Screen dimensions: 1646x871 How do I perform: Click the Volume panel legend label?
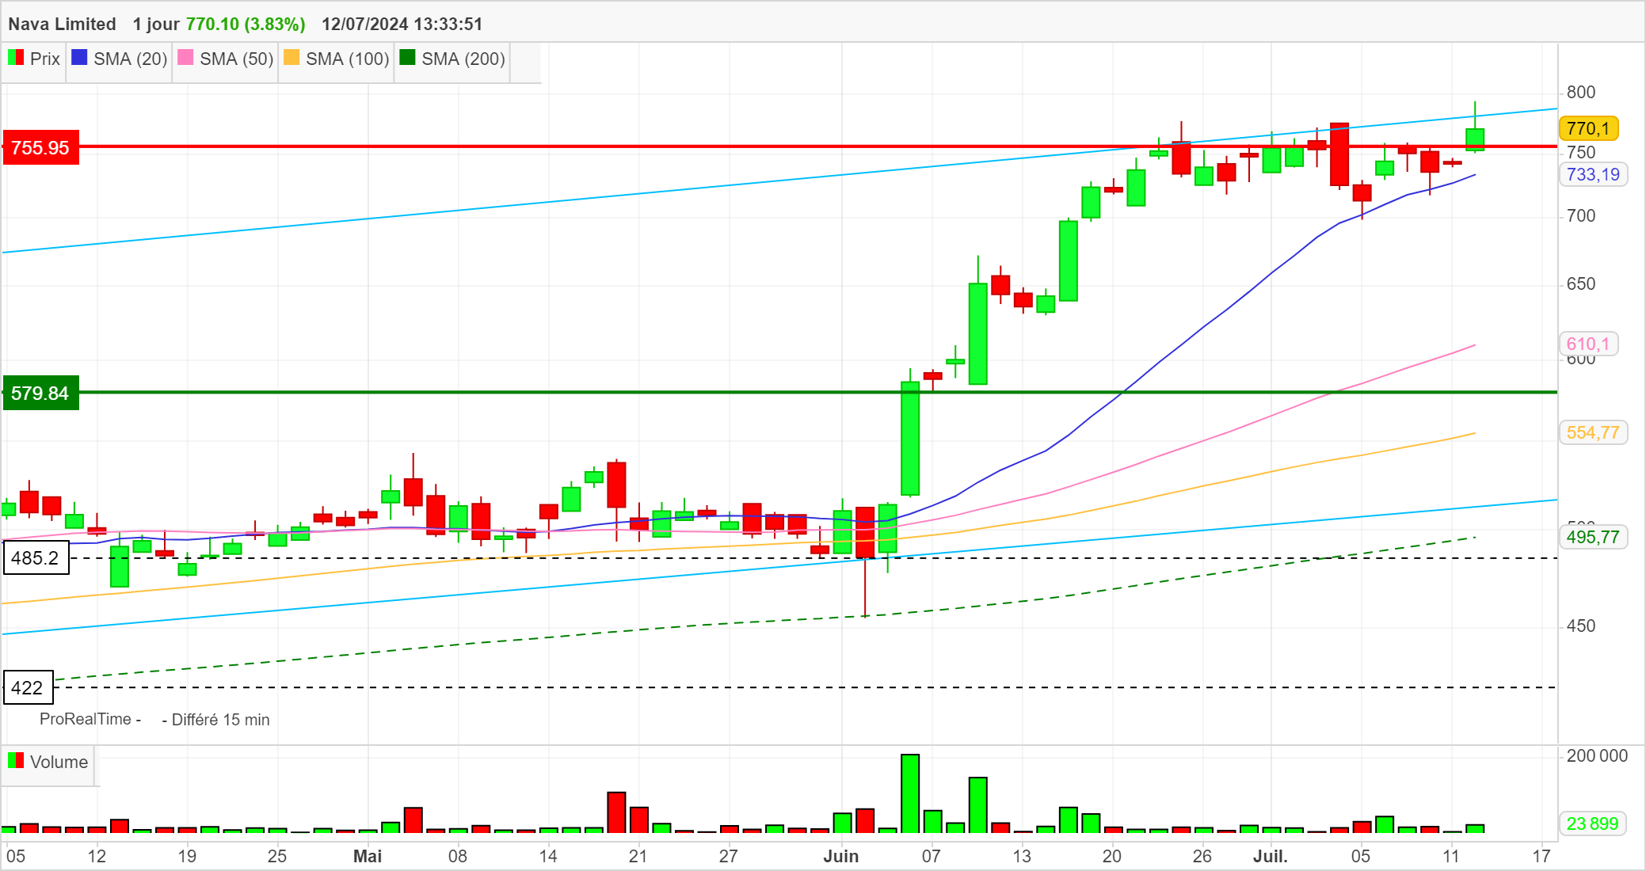(59, 762)
